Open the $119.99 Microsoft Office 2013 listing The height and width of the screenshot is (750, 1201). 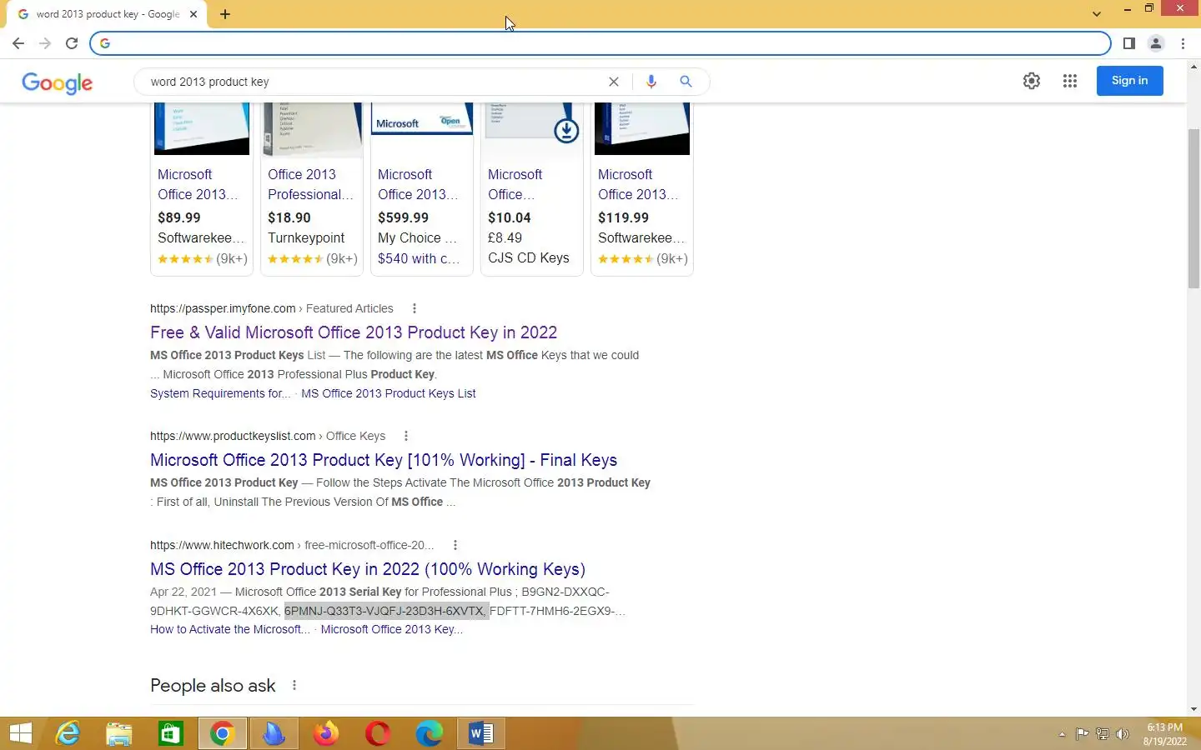(x=638, y=184)
